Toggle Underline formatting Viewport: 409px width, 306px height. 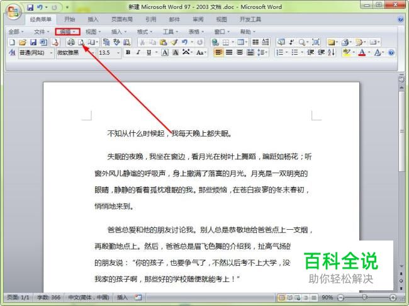click(x=148, y=53)
